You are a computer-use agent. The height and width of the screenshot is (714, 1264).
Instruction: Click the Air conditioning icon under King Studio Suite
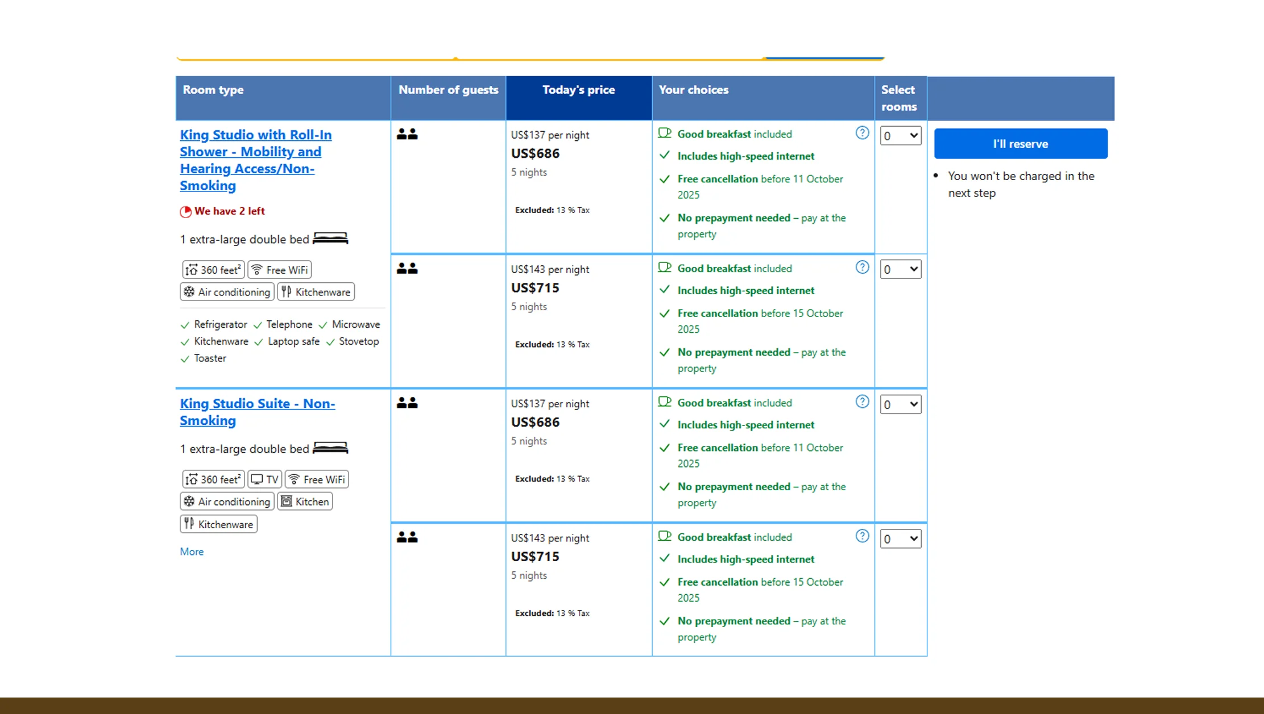[x=190, y=501]
